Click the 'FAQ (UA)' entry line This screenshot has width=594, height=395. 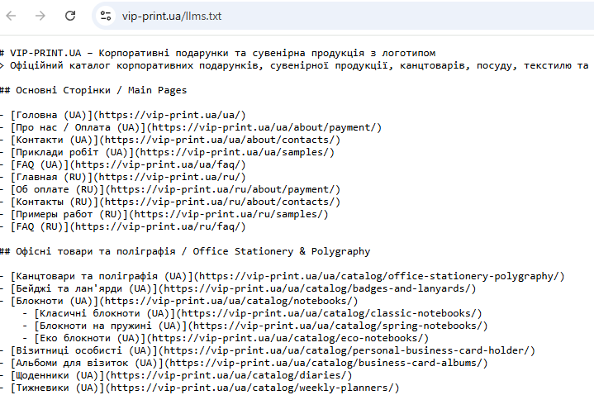[123, 165]
